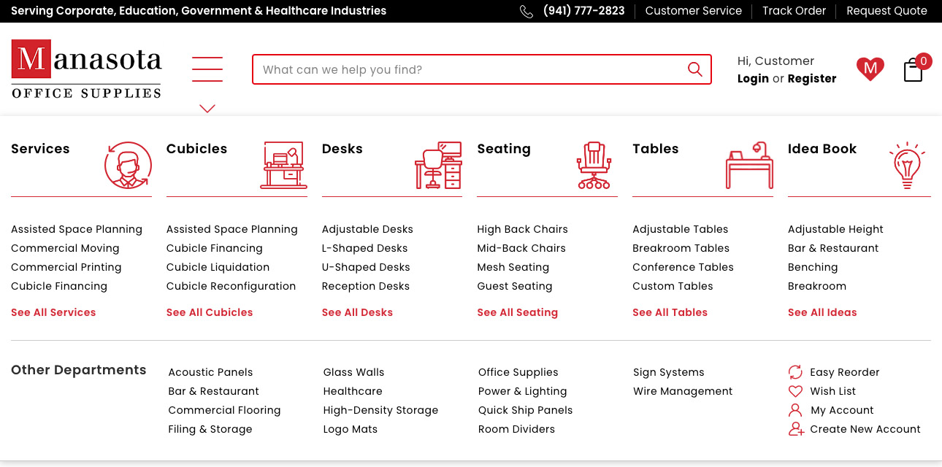942x467 pixels.
Task: Focus the 'What can we help you find?' field
Action: (x=467, y=70)
